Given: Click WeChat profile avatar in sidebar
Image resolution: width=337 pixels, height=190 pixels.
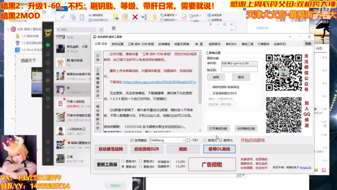Looking at the screenshot, I should click(48, 33).
